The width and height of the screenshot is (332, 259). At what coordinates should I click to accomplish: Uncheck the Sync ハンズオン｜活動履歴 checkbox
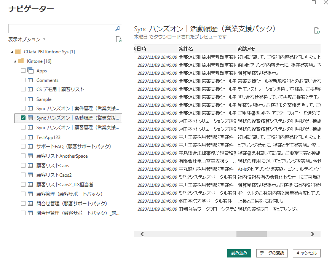[x=23, y=118]
